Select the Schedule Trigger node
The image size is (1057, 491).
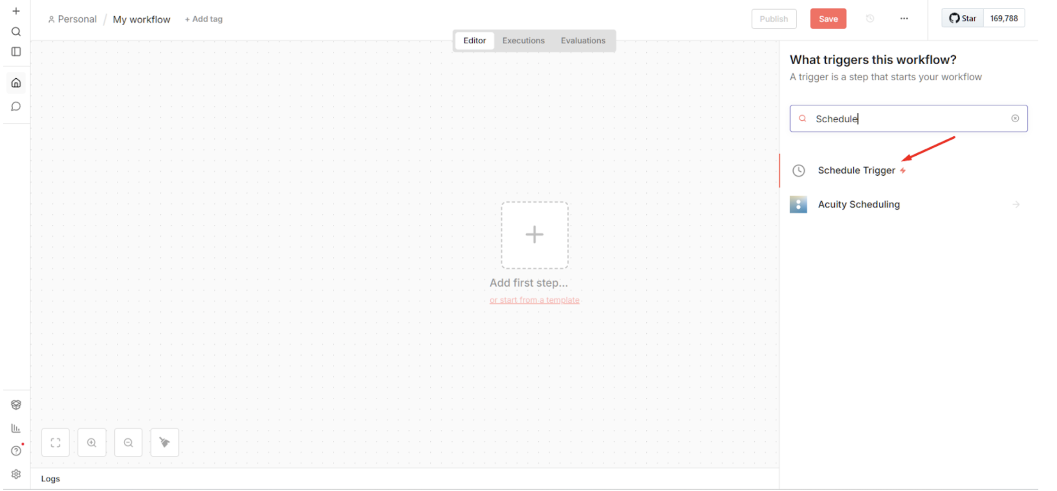click(x=908, y=170)
